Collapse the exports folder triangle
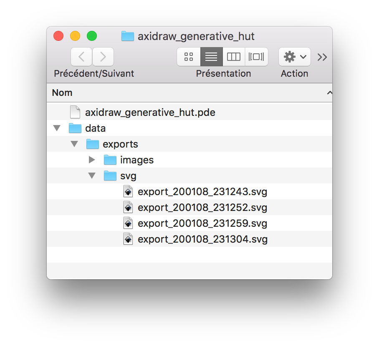This screenshot has height=346, width=379. click(74, 144)
